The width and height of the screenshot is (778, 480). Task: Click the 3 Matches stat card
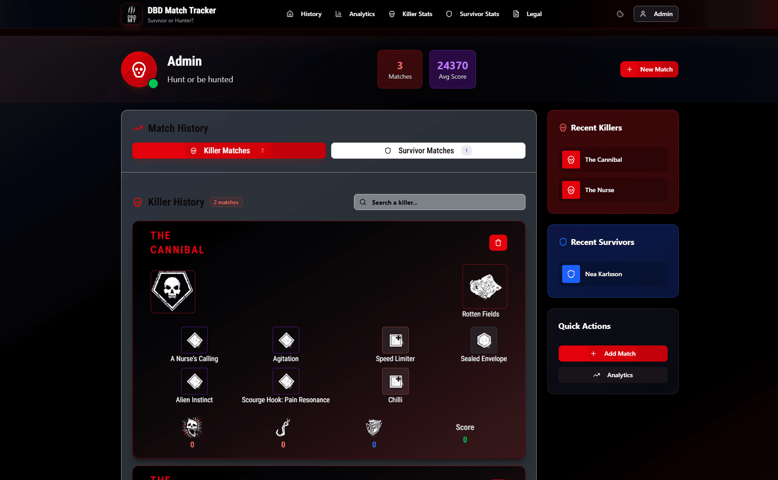click(400, 69)
